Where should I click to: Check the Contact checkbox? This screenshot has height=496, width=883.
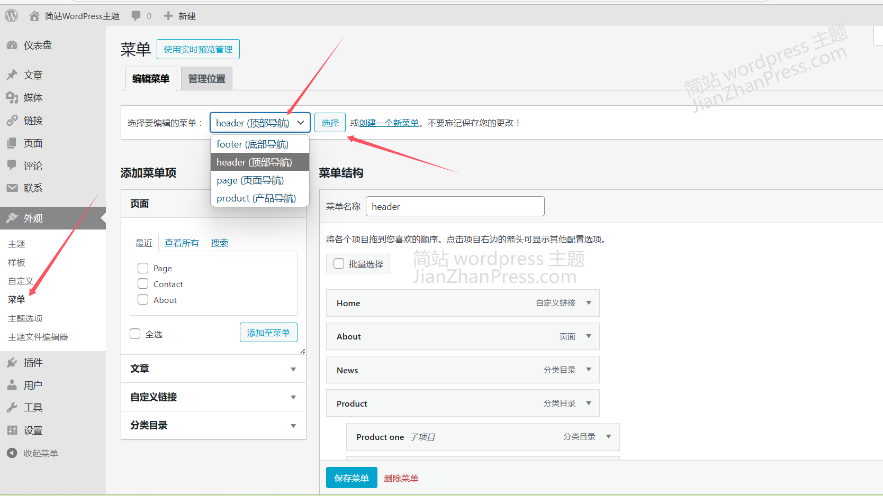coord(143,284)
